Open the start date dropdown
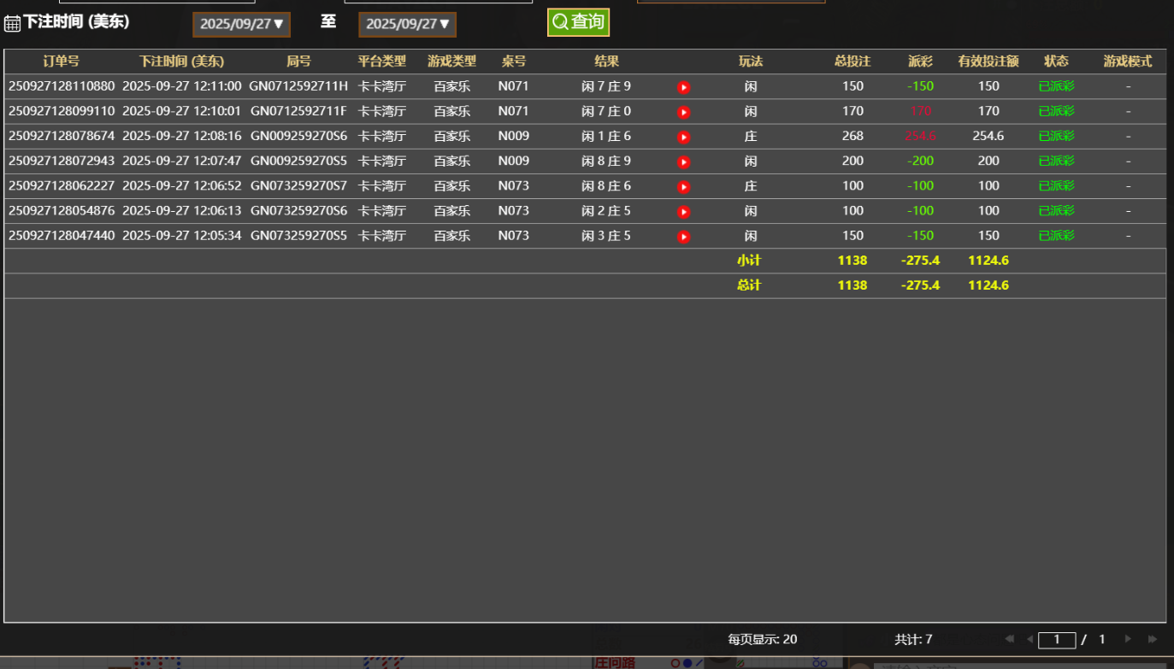Image resolution: width=1174 pixels, height=669 pixels. click(x=241, y=24)
